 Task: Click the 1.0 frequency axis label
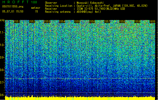click(2, 45)
